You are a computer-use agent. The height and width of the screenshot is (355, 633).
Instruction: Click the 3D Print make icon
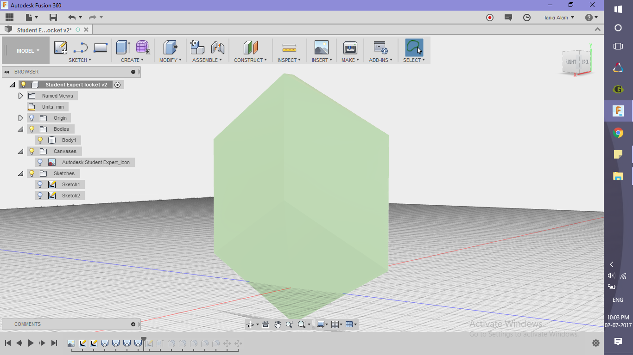[350, 48]
